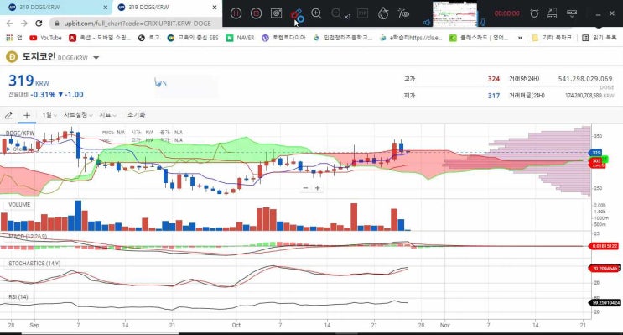Click the RSI (14) indicator label

click(18, 297)
